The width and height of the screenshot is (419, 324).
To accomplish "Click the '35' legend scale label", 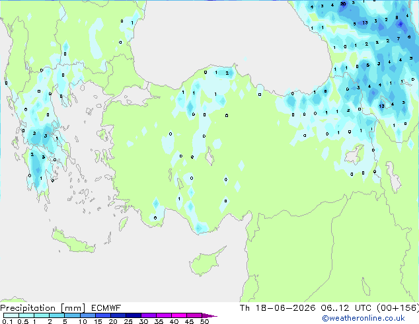I will pos(159,321).
